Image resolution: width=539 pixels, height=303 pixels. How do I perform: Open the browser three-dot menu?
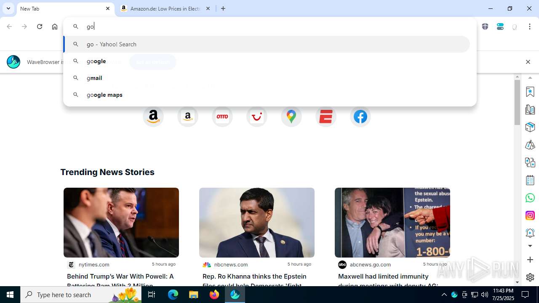pyautogui.click(x=530, y=27)
